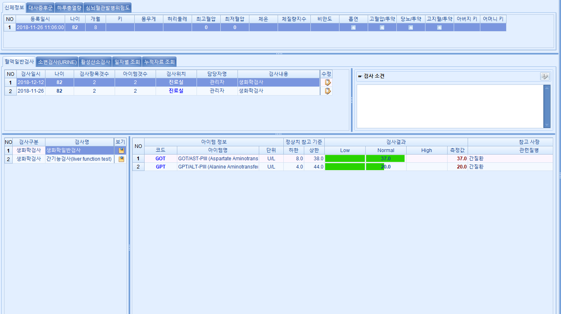
Task: Open the 소변검사(URINE) tab
Action: coord(57,62)
